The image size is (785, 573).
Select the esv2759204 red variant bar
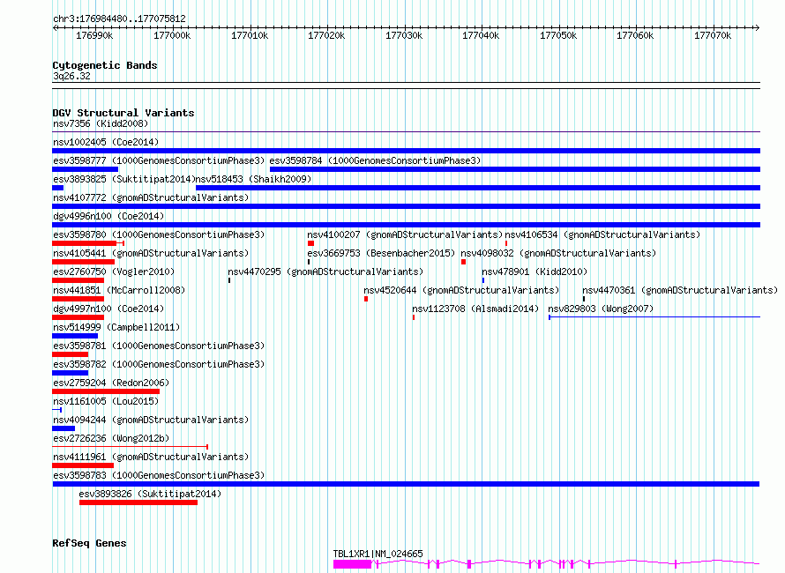tap(106, 391)
